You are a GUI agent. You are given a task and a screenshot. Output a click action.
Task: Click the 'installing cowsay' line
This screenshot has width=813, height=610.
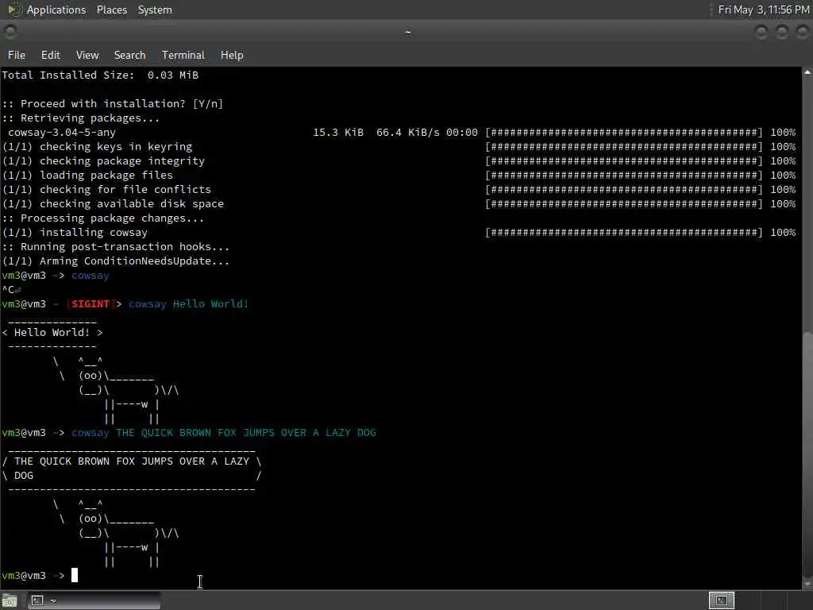75,233
